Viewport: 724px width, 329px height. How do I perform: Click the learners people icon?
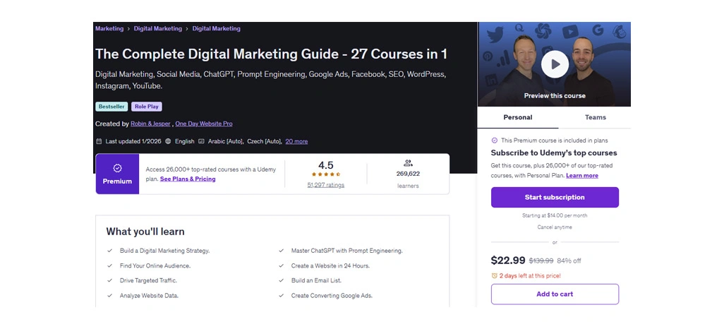coord(408,163)
